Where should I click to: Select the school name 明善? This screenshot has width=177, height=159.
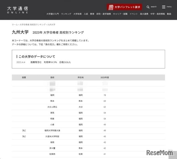pos(52,119)
